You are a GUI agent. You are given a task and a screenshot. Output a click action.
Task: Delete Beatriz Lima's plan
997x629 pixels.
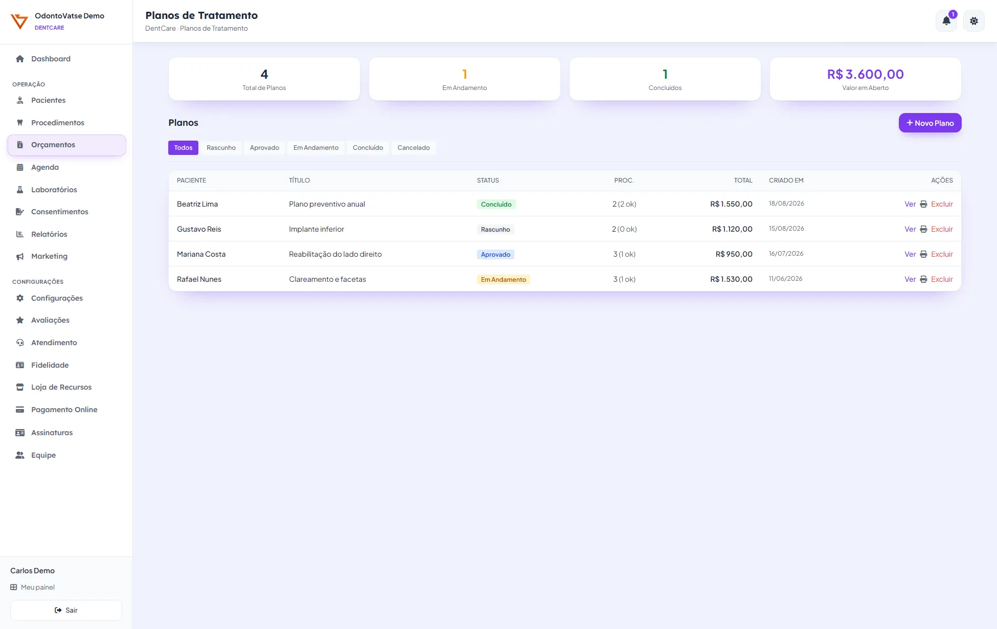942,204
